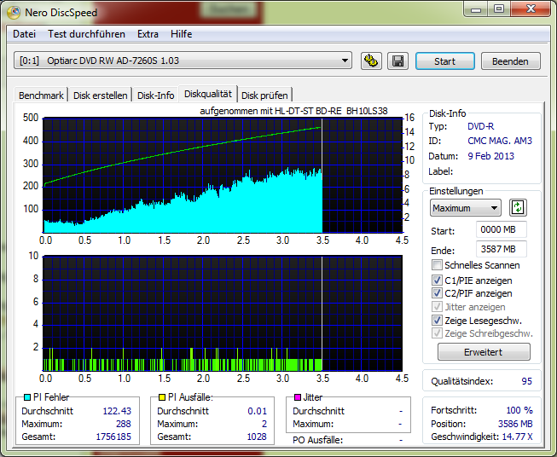Image resolution: width=557 pixels, height=457 pixels.
Task: Click the disc ID text CMC MAG. AM3
Action: coord(500,141)
